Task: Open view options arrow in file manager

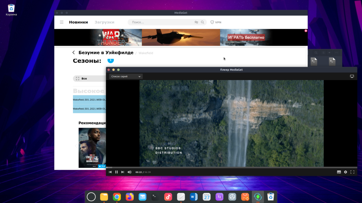Action: pyautogui.click(x=329, y=53)
